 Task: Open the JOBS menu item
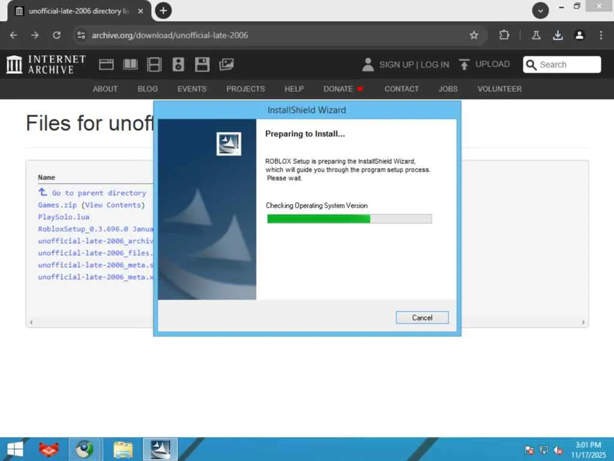point(448,89)
